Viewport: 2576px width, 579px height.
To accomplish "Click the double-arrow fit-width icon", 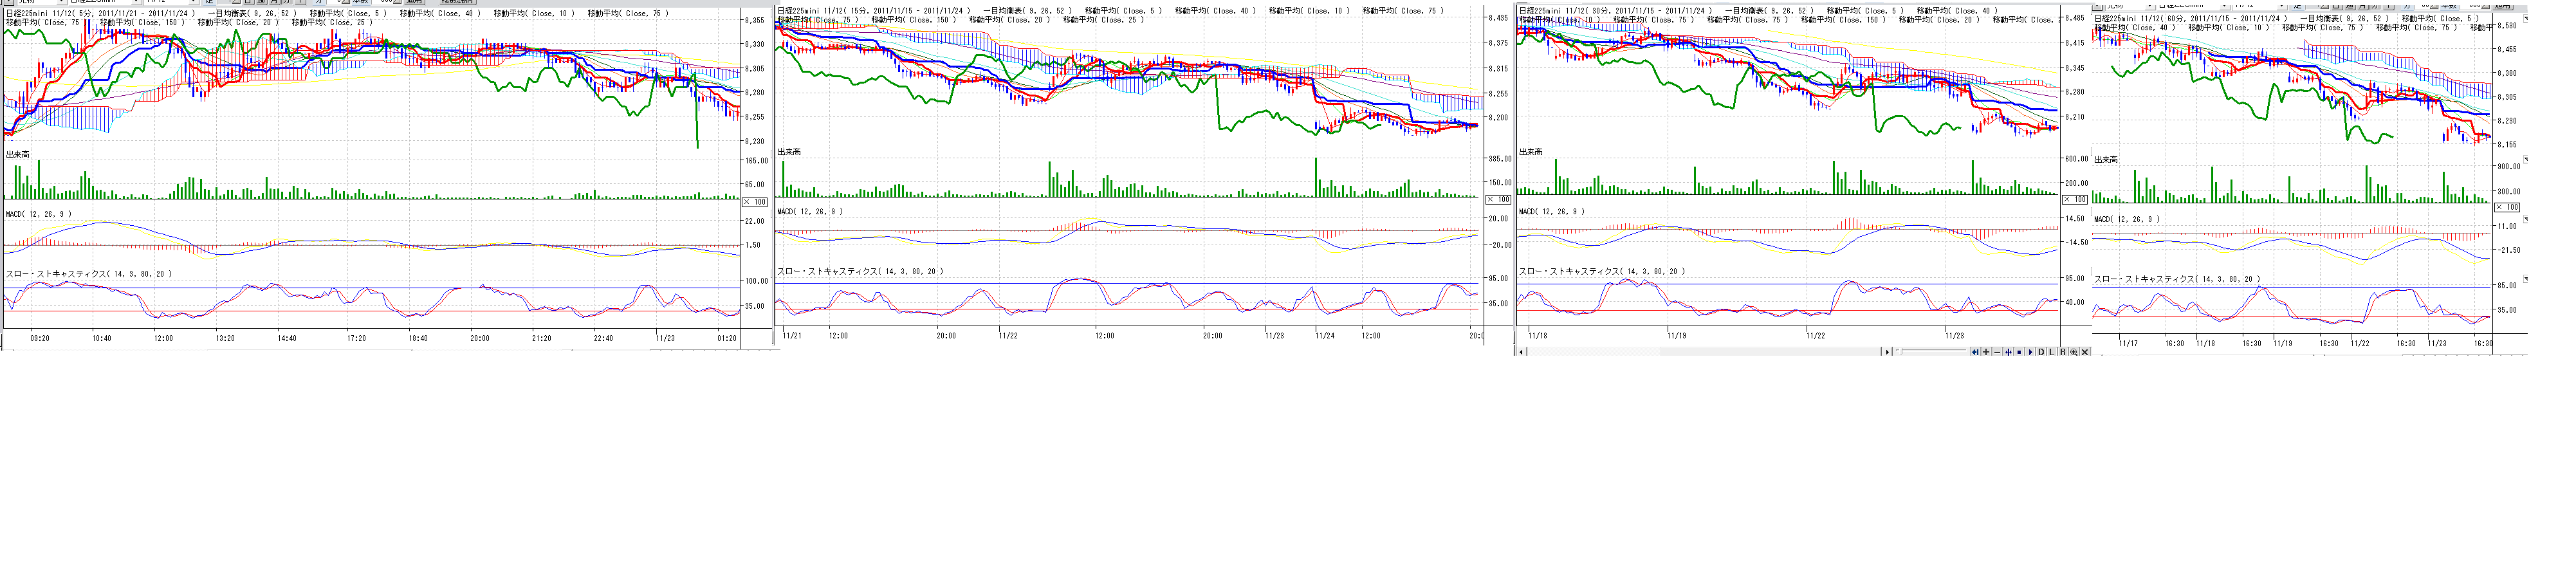I will tap(2008, 352).
